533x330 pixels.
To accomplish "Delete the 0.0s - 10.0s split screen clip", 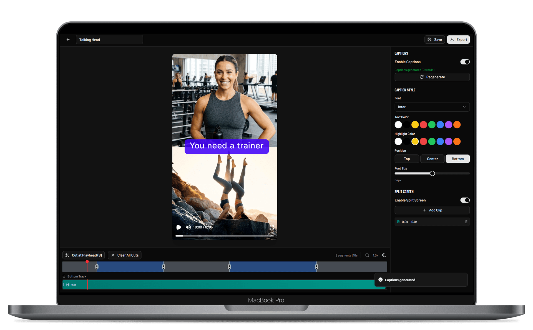I will [466, 222].
